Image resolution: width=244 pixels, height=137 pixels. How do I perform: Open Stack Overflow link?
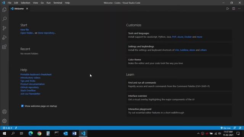tap(28, 91)
